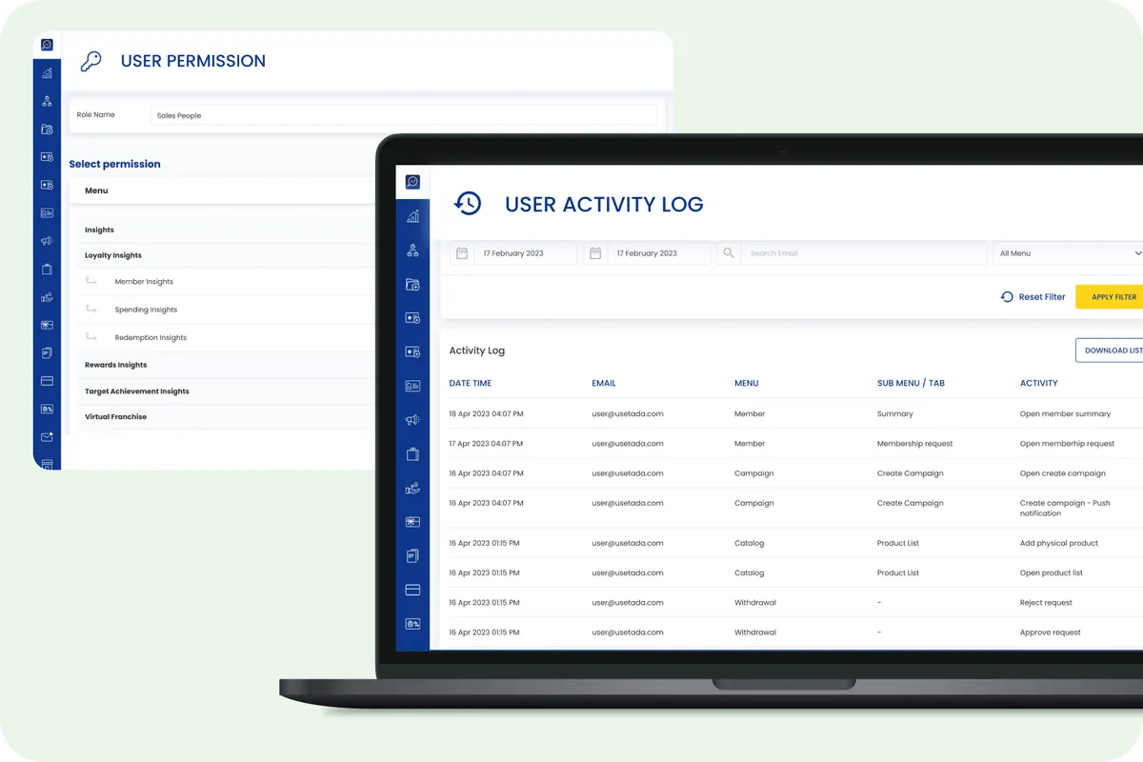Open the credit card icon in User Permission sidebar
Screen dimensions: 1143x762
click(x=47, y=381)
